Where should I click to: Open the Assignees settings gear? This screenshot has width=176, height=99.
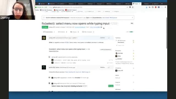click(133, 68)
